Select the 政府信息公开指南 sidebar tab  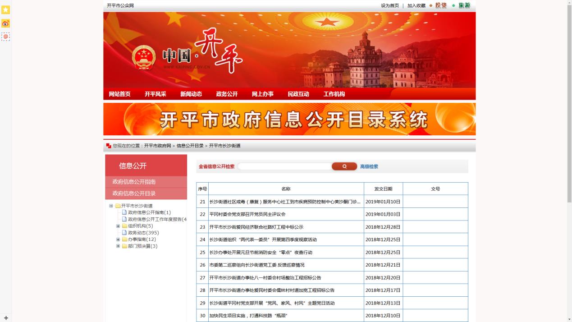pyautogui.click(x=134, y=182)
